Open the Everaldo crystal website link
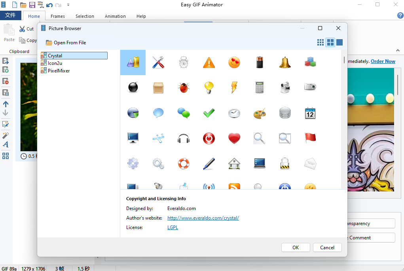The width and height of the screenshot is (404, 271). point(203,218)
